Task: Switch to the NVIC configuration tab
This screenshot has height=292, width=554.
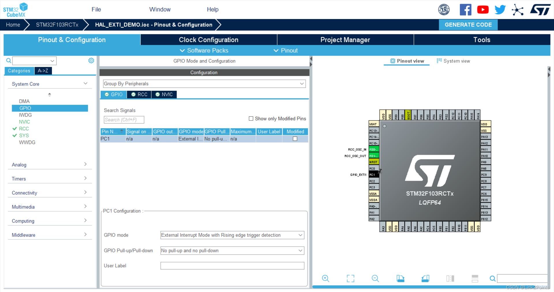Action: point(164,94)
